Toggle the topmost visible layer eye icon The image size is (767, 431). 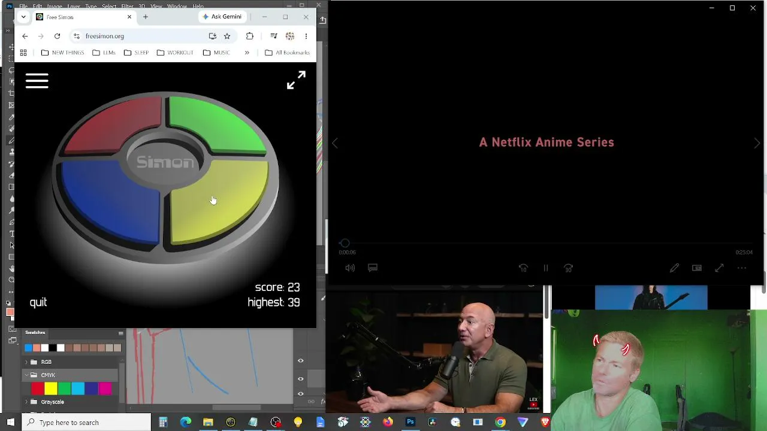click(x=300, y=360)
